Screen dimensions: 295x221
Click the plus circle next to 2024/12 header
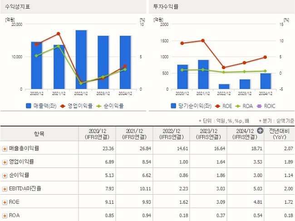coord(260,130)
